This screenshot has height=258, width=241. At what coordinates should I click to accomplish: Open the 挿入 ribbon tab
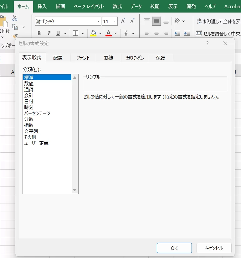[x=42, y=6]
